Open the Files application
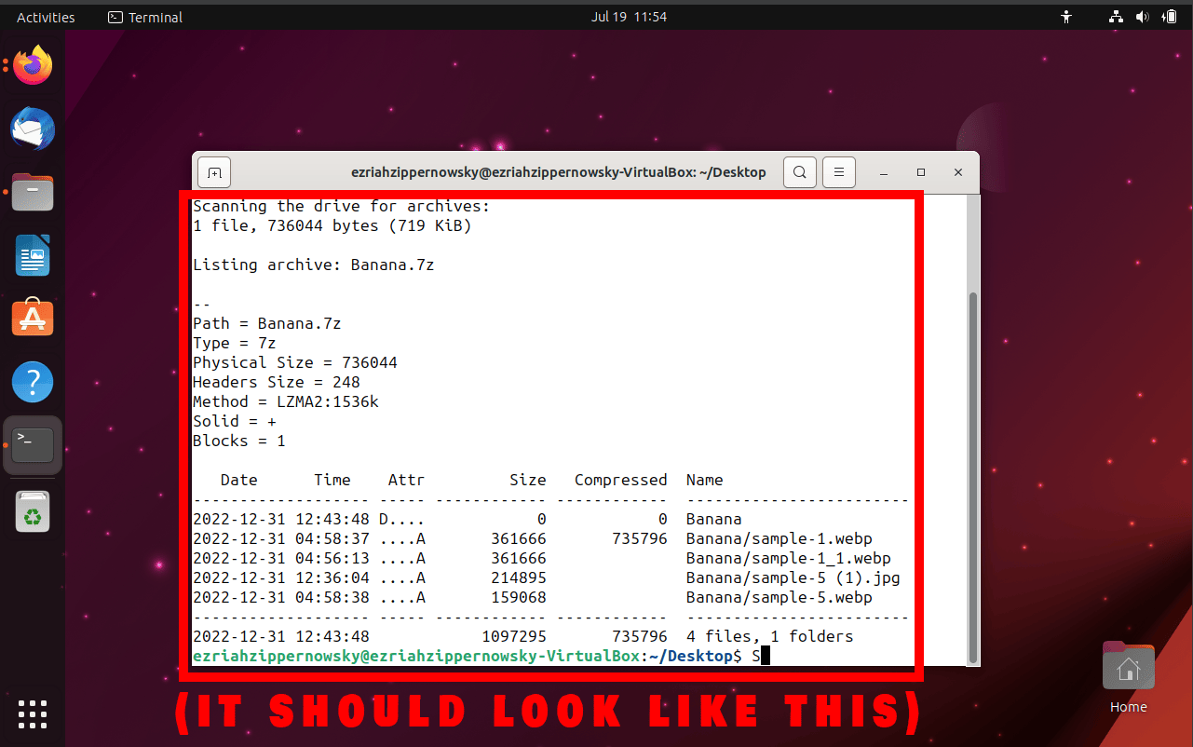The width and height of the screenshot is (1193, 747). [x=32, y=192]
